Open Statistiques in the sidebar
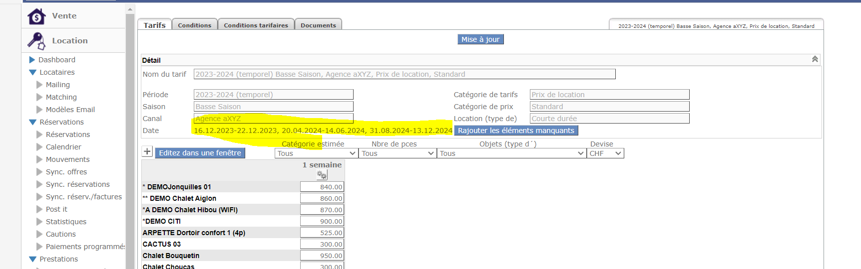 [x=66, y=222]
